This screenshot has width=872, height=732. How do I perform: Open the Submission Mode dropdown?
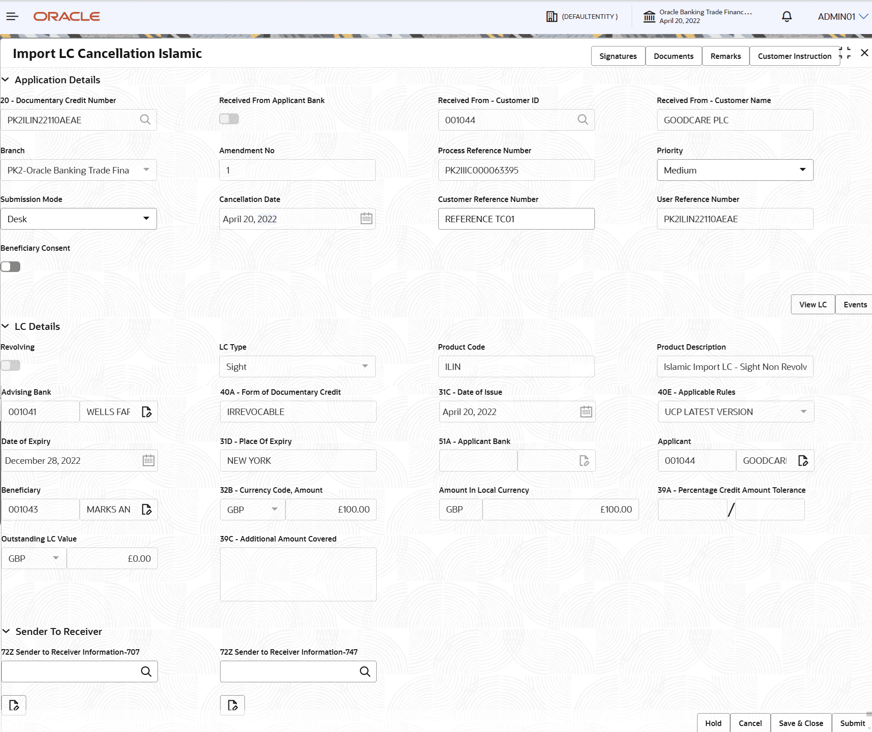[x=146, y=219]
